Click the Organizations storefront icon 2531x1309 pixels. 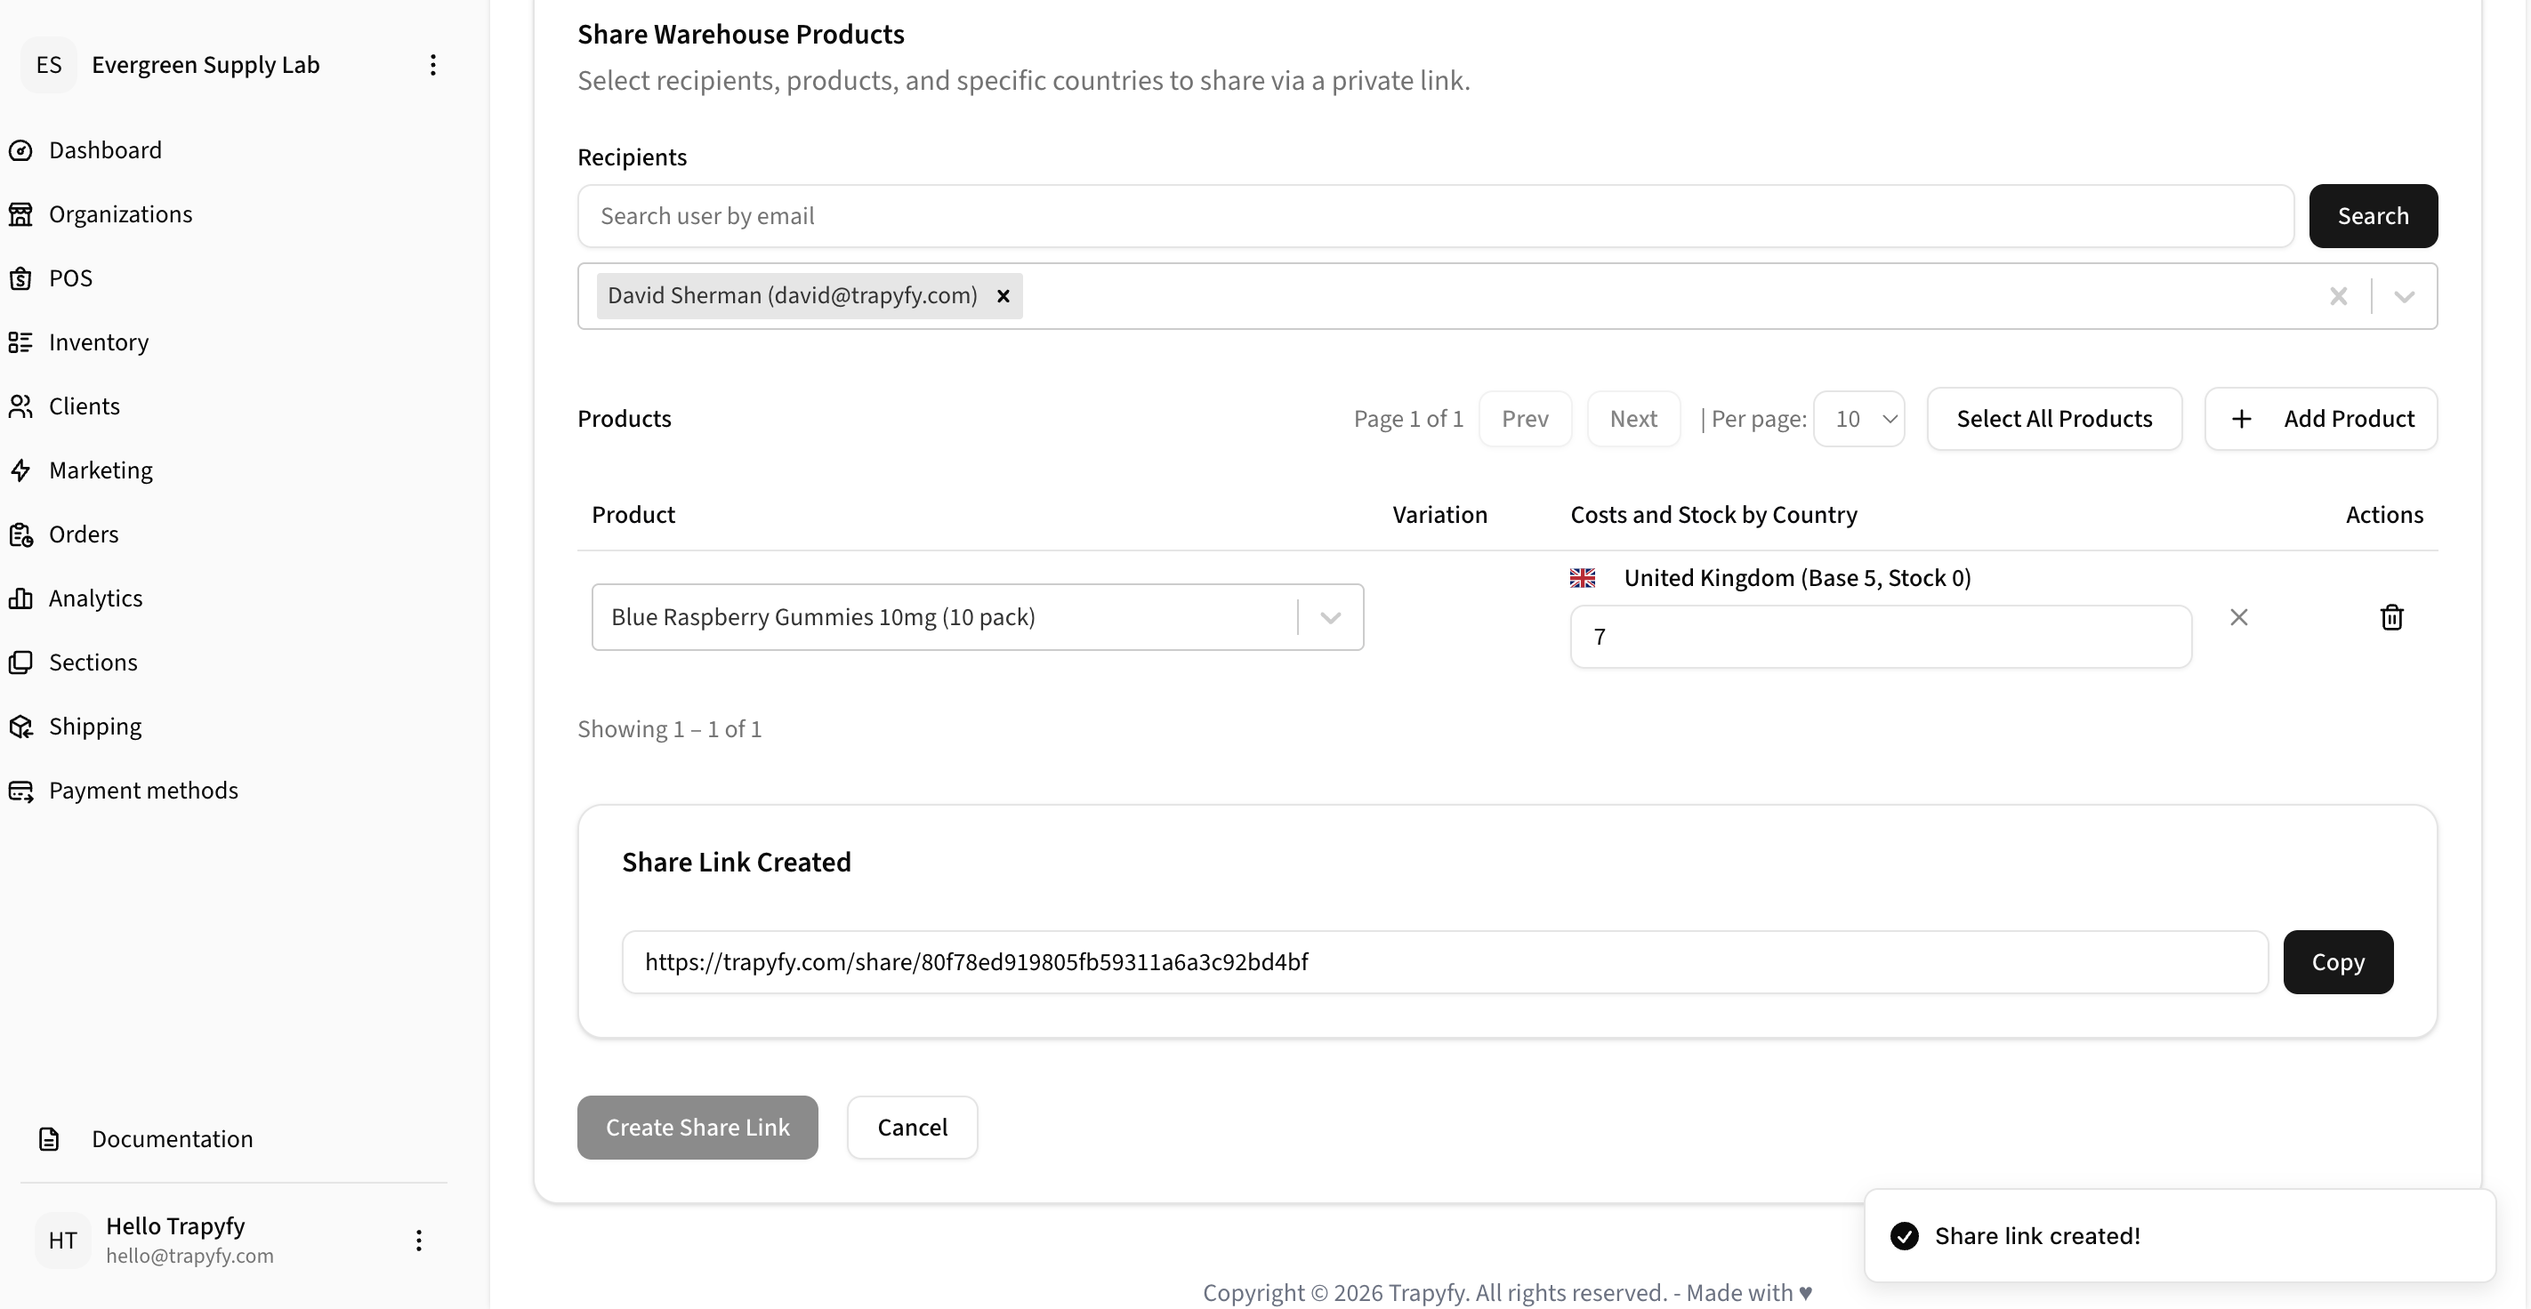click(x=20, y=214)
